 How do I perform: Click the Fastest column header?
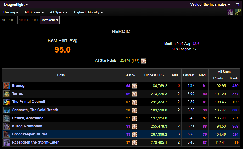click(189, 75)
